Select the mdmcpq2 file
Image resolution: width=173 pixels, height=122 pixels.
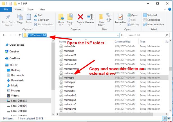pos(69,82)
